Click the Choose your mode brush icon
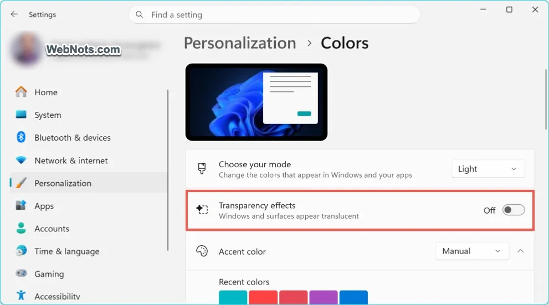Viewport: 549px width, 305px height. [202, 169]
